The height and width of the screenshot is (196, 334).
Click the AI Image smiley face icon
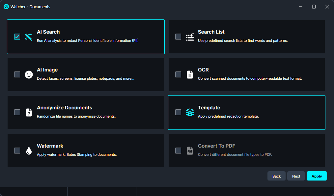pos(29,74)
